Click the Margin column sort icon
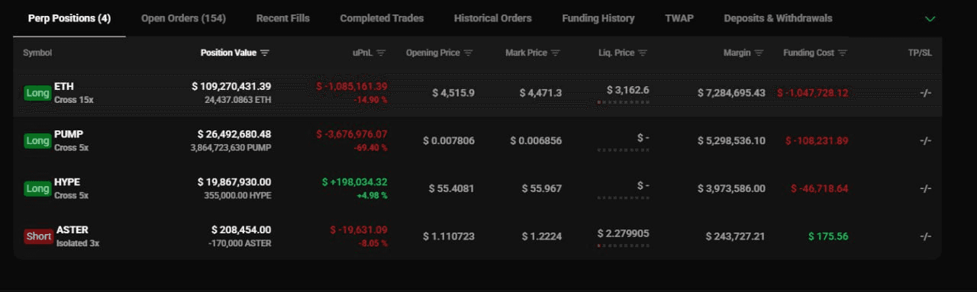 pyautogui.click(x=759, y=53)
